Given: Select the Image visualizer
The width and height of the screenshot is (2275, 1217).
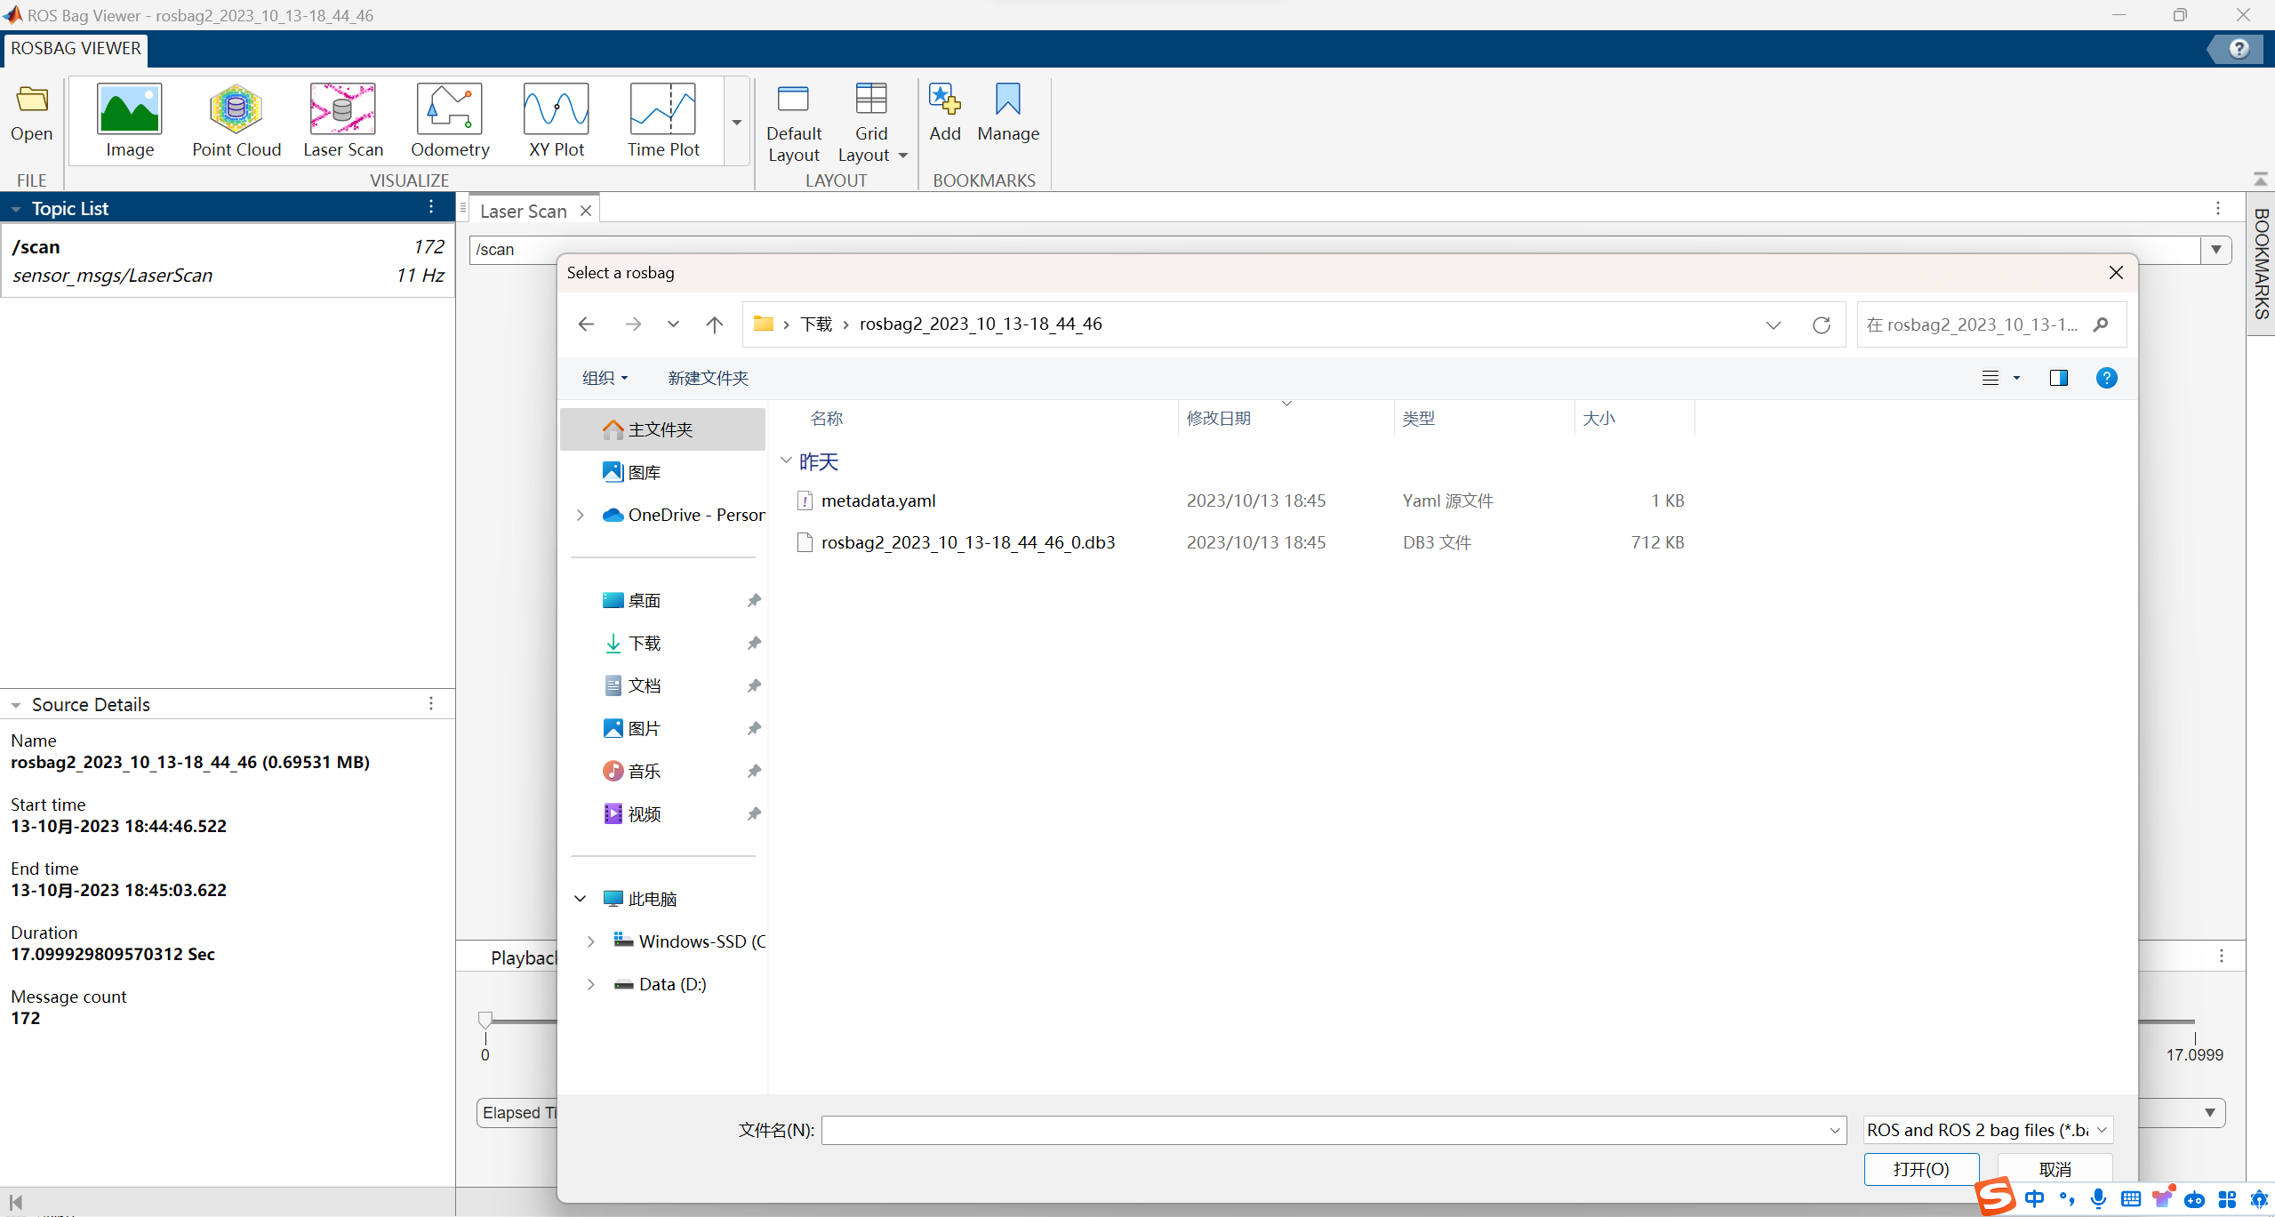Looking at the screenshot, I should point(129,120).
